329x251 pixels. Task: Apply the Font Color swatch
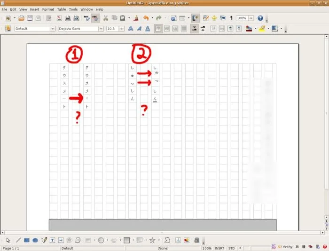pos(249,29)
